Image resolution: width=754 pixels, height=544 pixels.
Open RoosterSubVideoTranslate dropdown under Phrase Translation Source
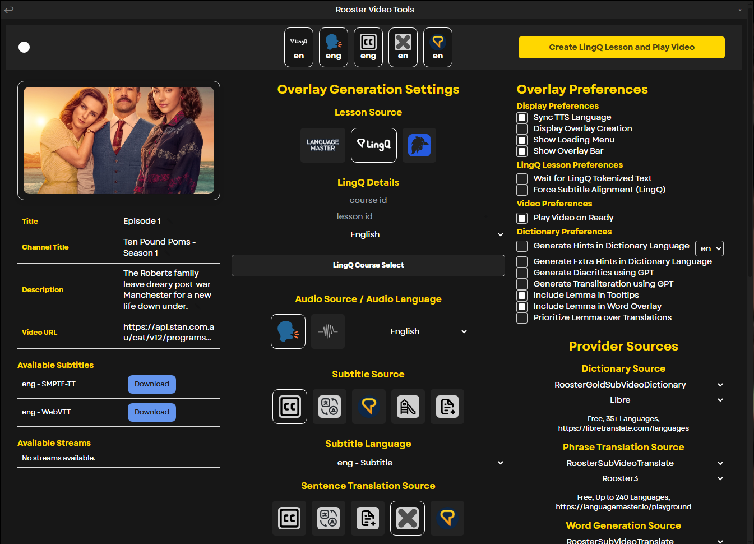pos(623,463)
